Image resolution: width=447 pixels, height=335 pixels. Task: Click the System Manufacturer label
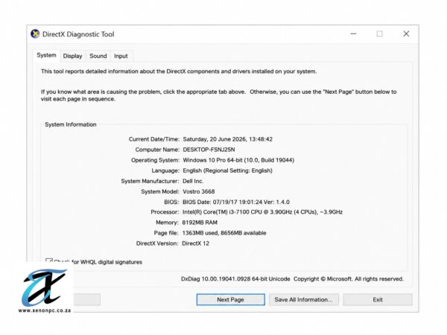coord(150,181)
